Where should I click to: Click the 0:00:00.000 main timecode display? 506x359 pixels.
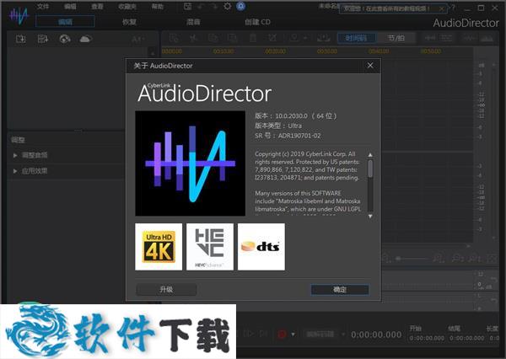[376, 335]
